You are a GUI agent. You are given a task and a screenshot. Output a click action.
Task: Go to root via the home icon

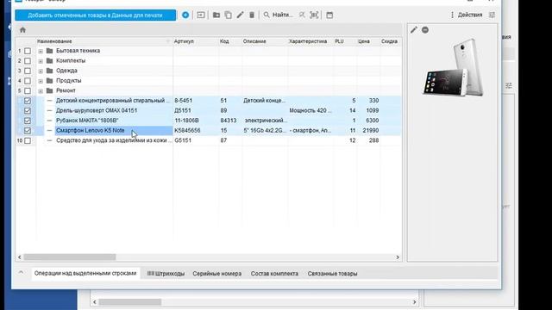[x=23, y=30]
